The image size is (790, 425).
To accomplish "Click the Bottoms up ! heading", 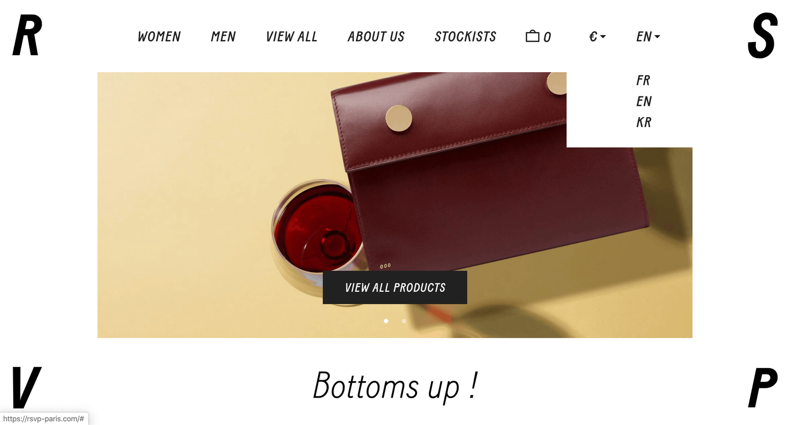I will coord(395,386).
